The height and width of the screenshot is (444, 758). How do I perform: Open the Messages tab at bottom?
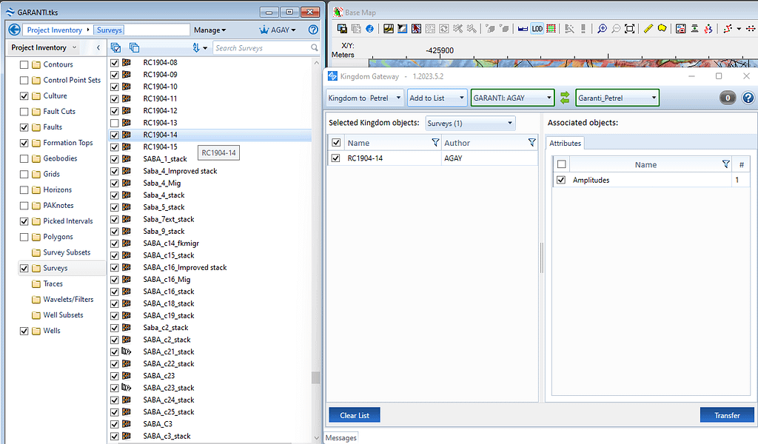[x=341, y=438]
